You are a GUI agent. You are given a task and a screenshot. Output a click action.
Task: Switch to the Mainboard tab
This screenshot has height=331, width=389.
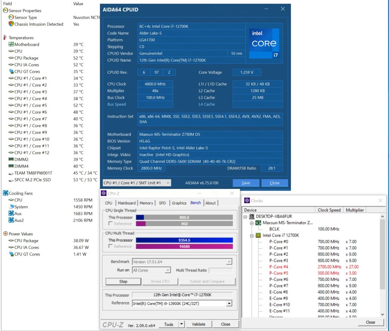tap(127, 203)
